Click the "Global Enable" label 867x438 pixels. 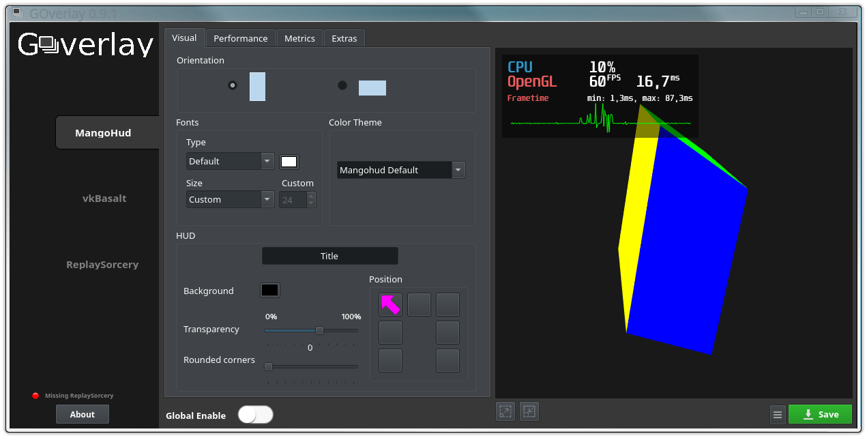(196, 415)
